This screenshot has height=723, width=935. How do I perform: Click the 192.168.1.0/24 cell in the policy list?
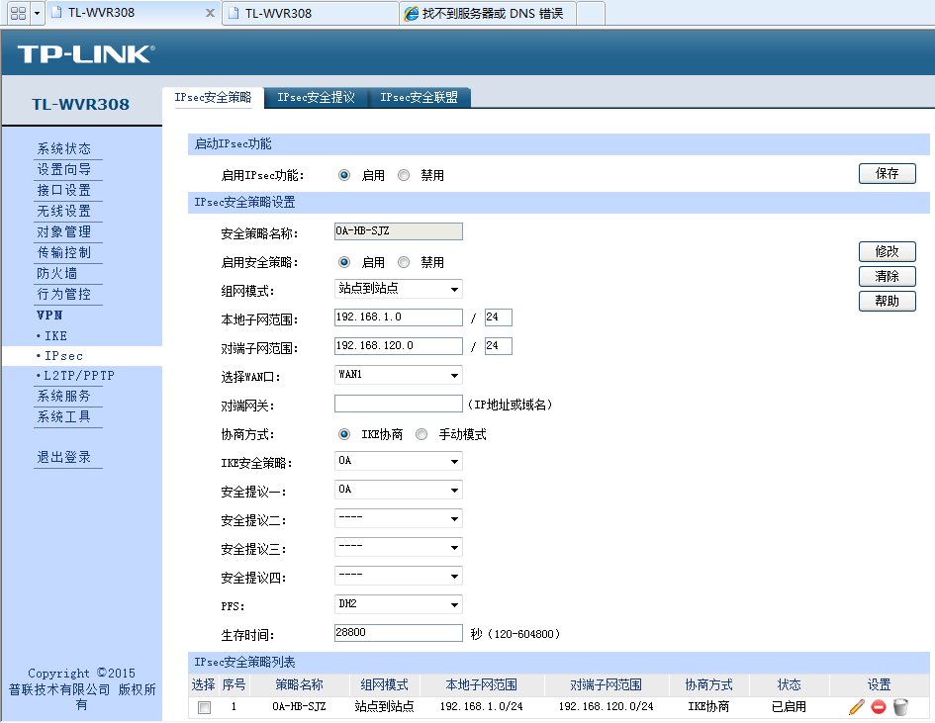(481, 707)
